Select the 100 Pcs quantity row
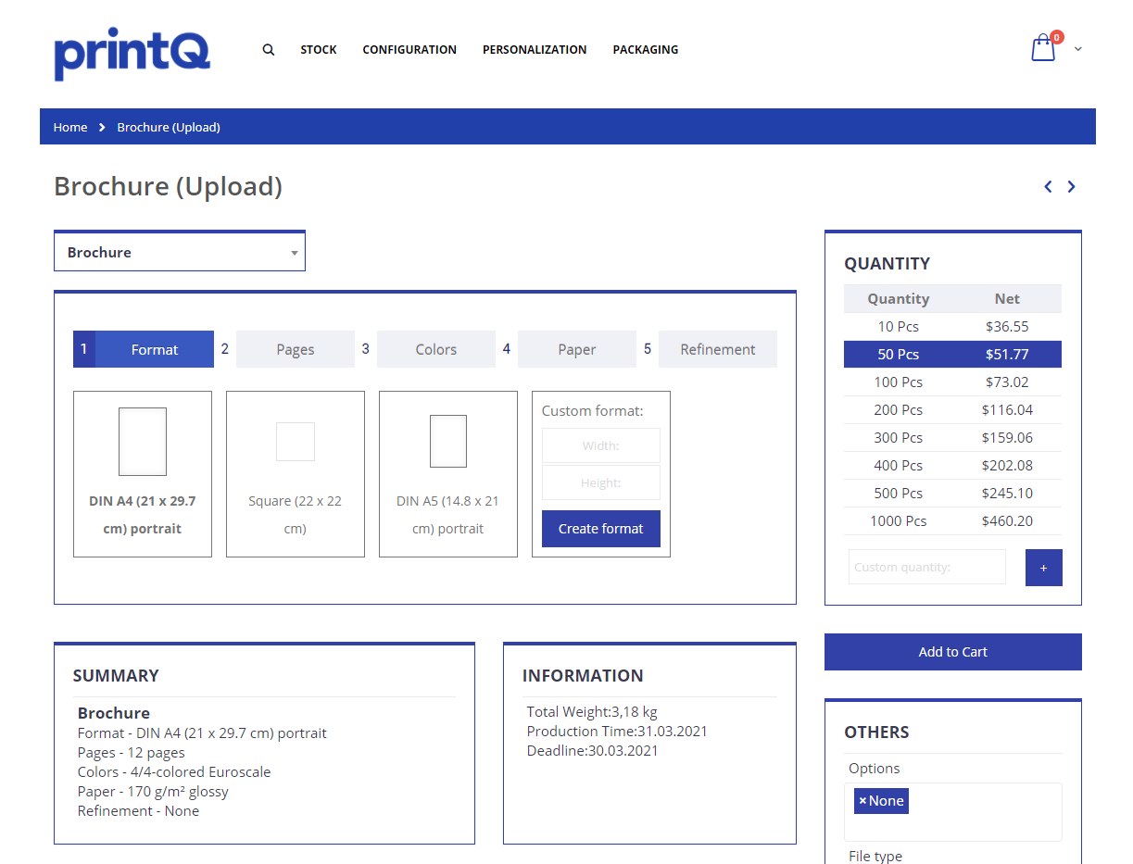 point(952,382)
